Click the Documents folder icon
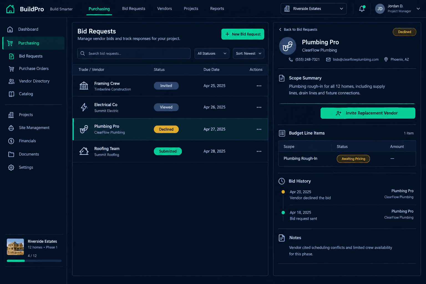The width and height of the screenshot is (426, 284). coord(11,154)
